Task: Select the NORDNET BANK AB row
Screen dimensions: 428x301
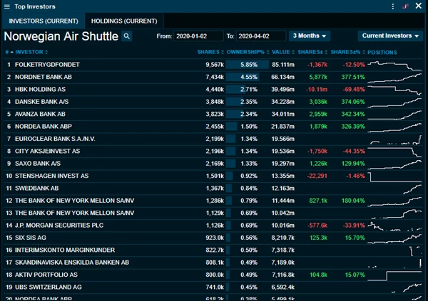Action: click(x=213, y=77)
